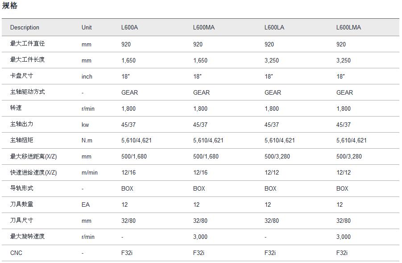The image size is (402, 263).
Task: Click 500/3,280 value under L600LMA
Action: (349, 156)
